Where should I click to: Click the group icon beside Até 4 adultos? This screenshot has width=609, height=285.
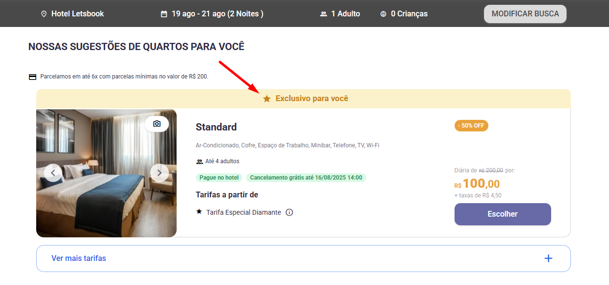point(199,161)
